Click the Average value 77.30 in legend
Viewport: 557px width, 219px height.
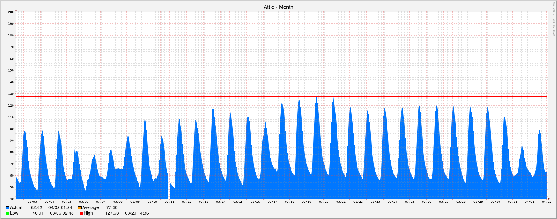coord(112,208)
